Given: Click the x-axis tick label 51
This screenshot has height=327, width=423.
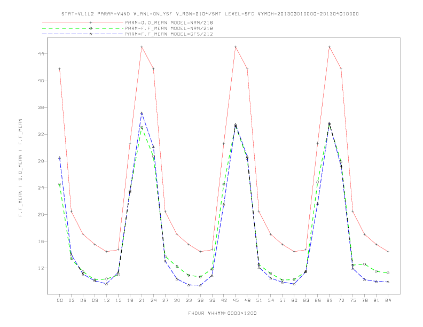Looking at the screenshot, I should 259,300.
